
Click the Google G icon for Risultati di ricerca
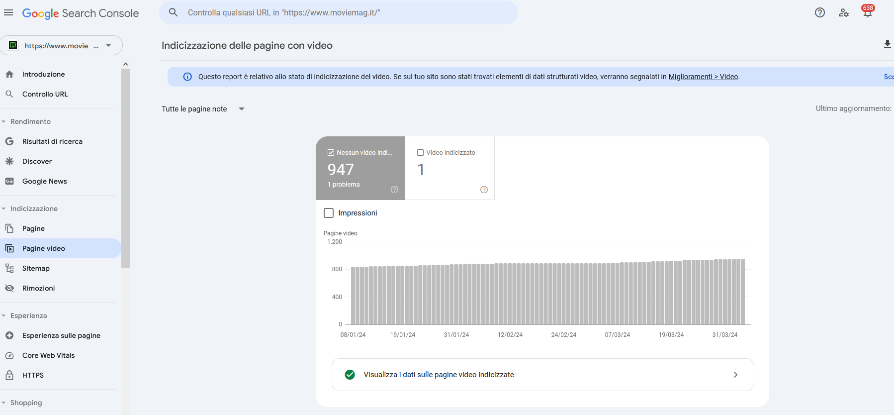tap(9, 141)
